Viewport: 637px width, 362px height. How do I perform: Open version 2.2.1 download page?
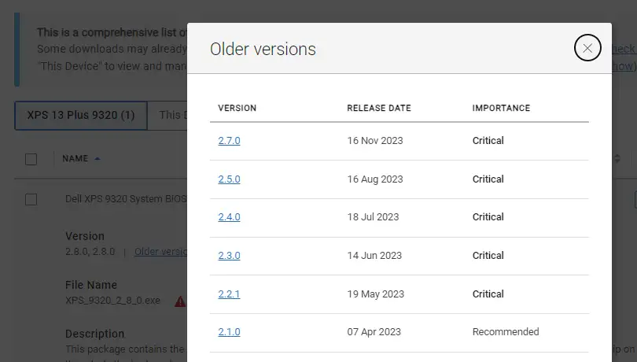tap(229, 294)
